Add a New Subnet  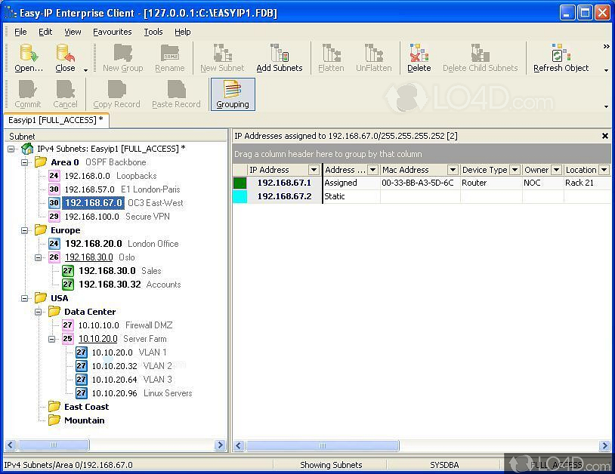pos(222,57)
